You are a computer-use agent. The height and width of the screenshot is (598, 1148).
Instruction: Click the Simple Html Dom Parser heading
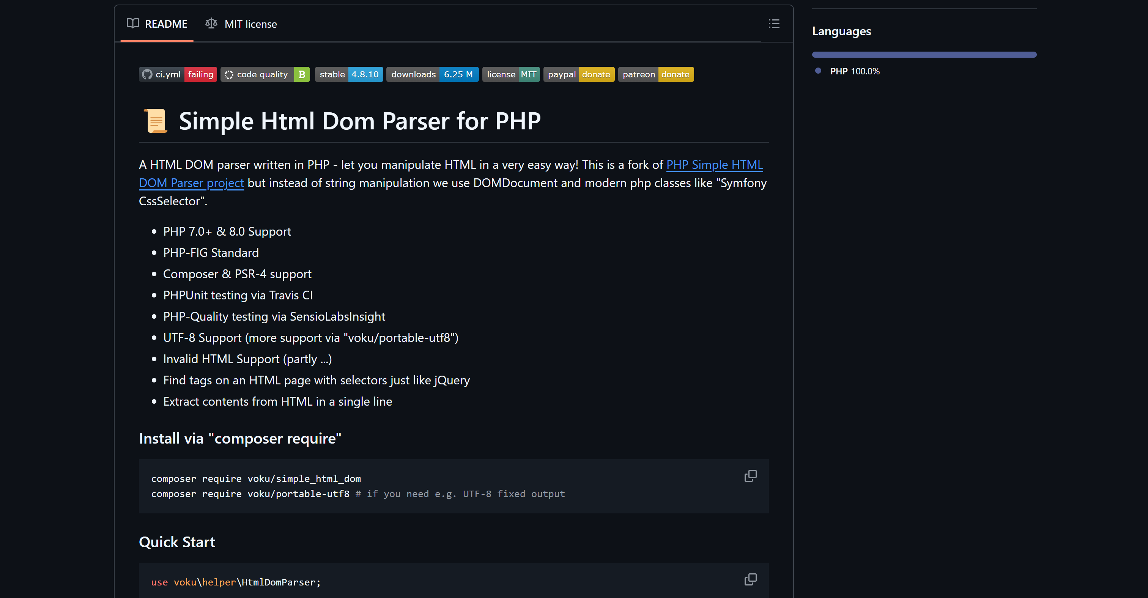359,121
